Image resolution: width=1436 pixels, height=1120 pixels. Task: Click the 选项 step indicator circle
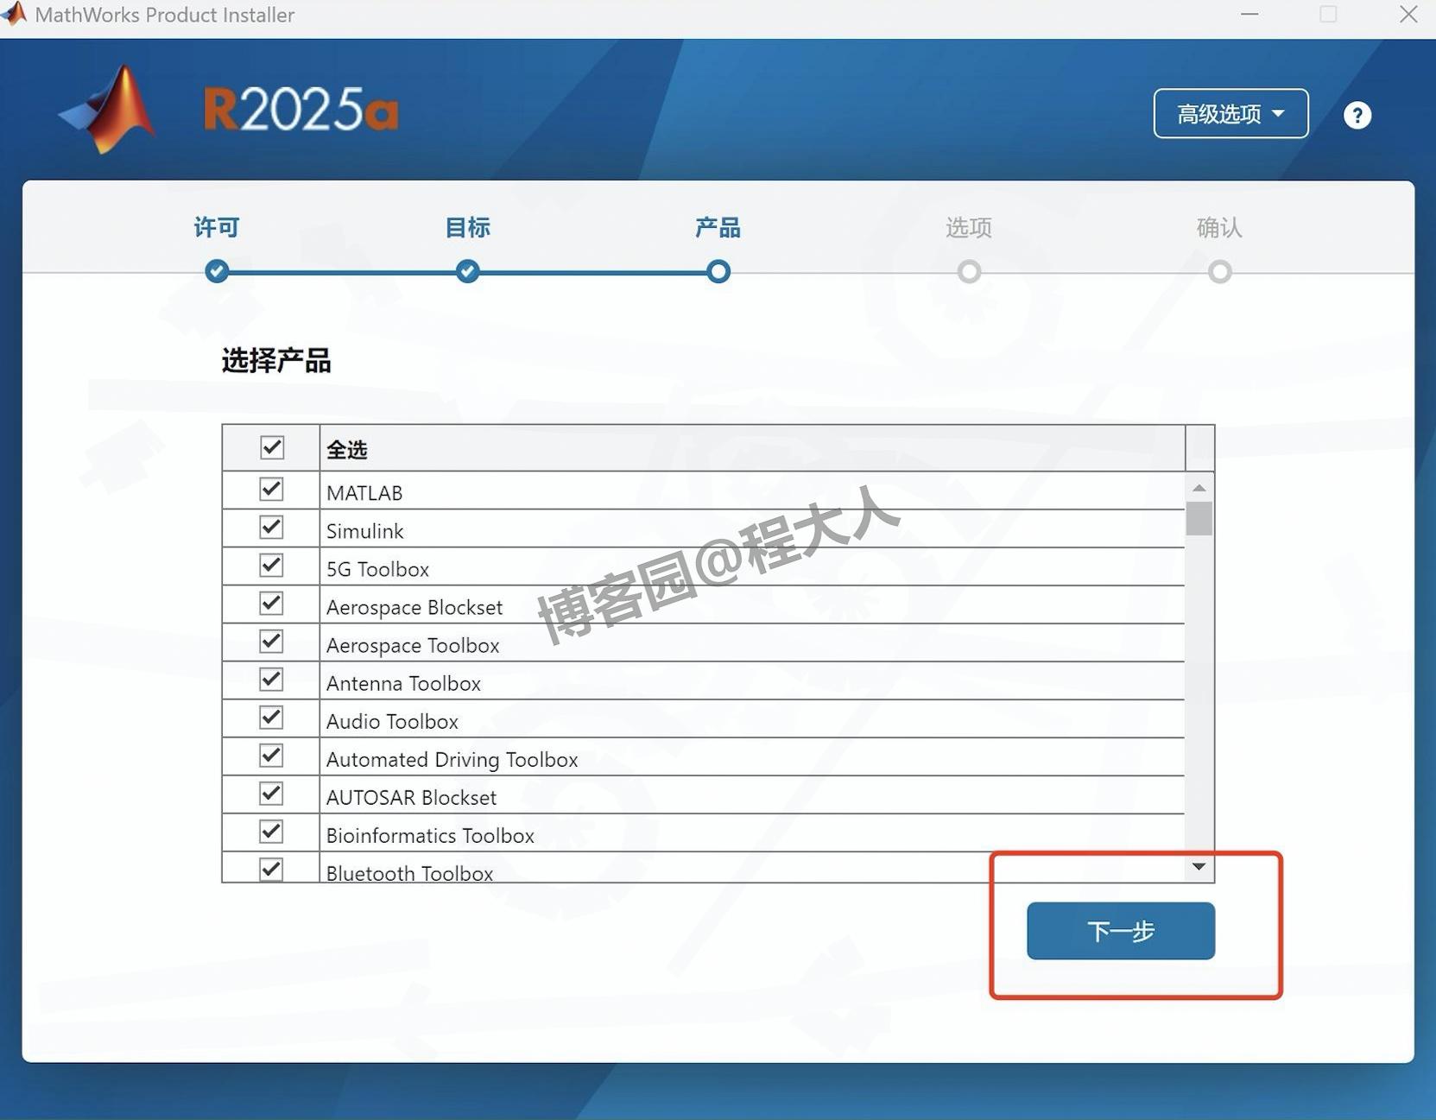pos(968,271)
